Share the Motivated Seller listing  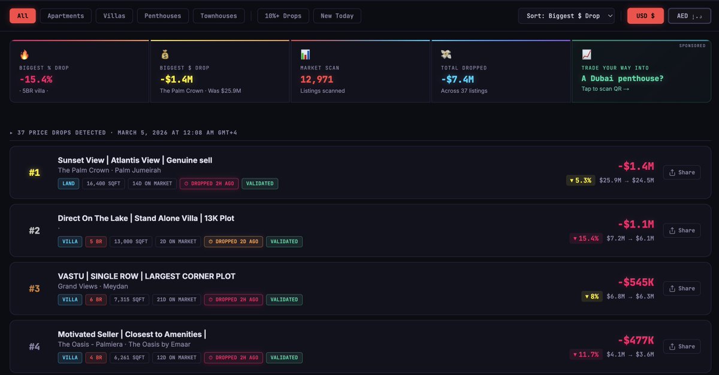click(x=682, y=346)
